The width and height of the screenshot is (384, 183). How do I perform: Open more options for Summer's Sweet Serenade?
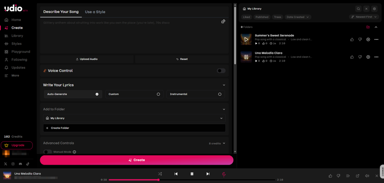click(376, 39)
